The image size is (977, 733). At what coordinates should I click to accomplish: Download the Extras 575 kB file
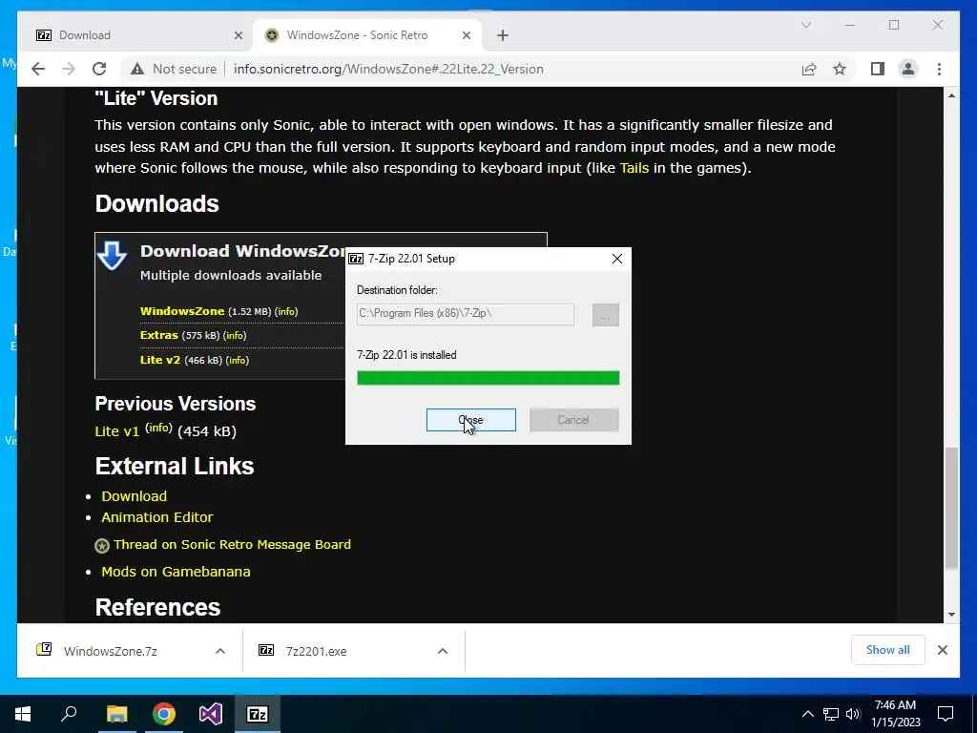[x=159, y=335]
